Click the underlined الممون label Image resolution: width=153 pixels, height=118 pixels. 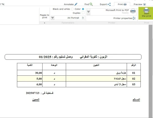click(x=36, y=99)
